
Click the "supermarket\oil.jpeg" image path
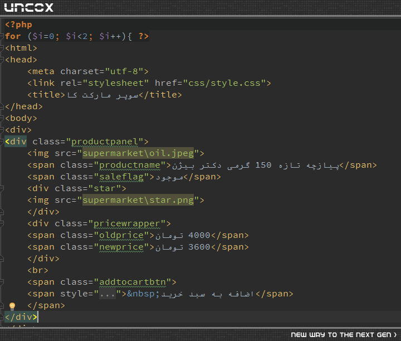pyautogui.click(x=138, y=153)
